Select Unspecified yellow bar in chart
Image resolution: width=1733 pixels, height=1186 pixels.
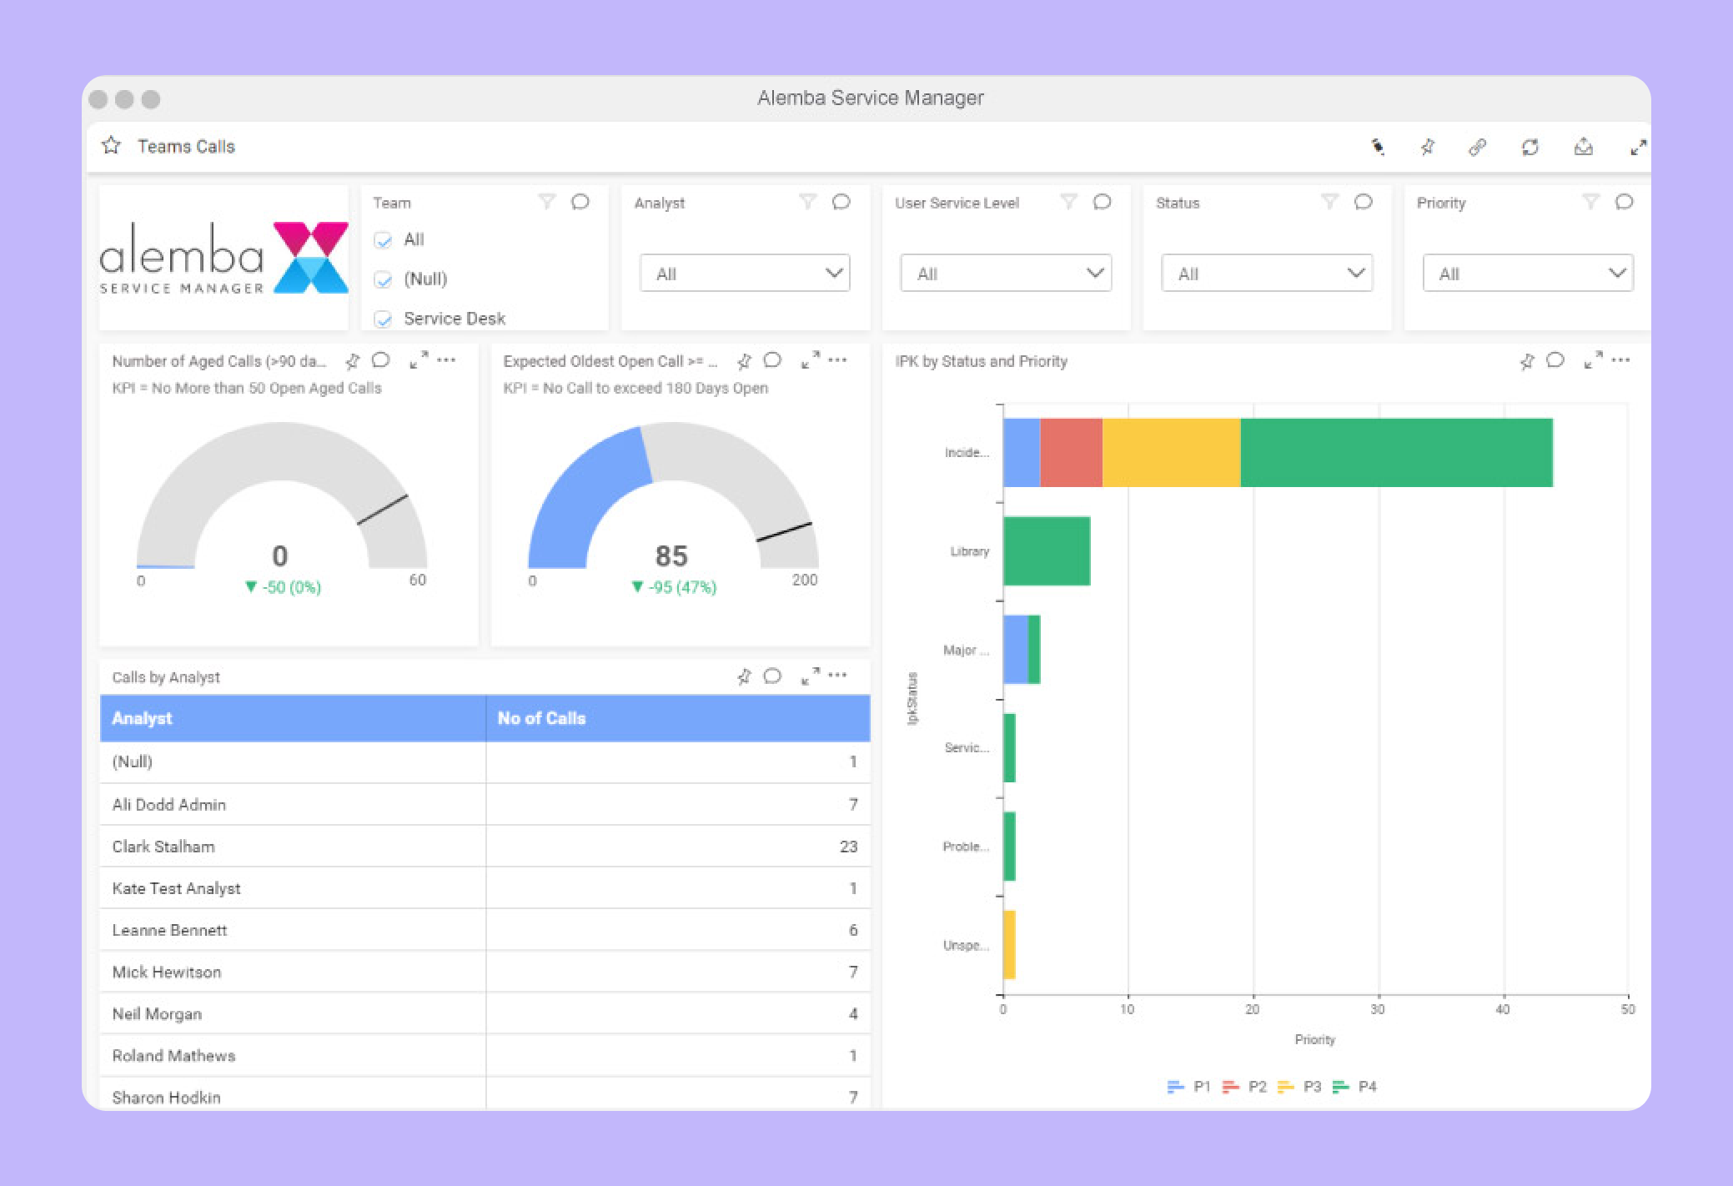(1009, 945)
